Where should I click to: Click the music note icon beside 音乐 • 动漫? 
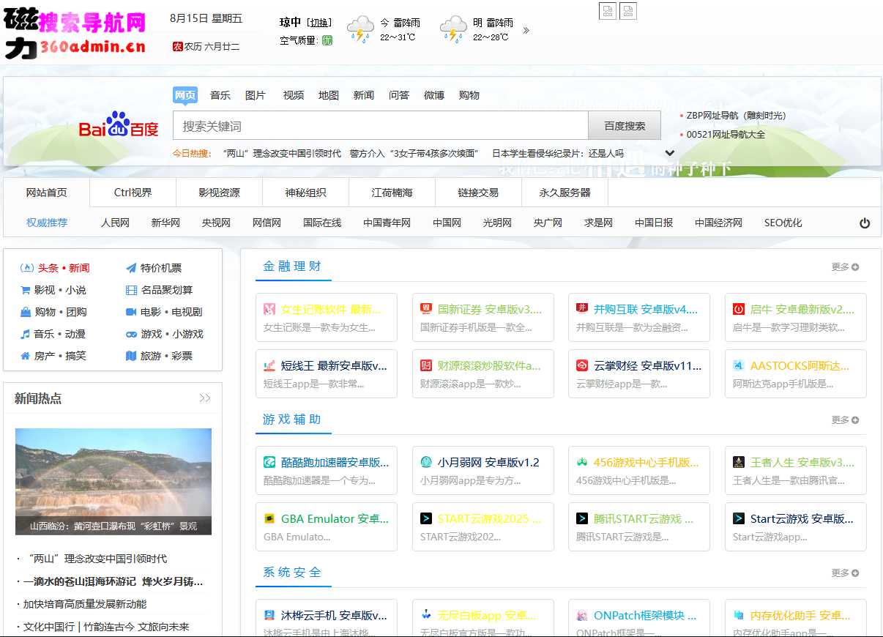tap(26, 334)
